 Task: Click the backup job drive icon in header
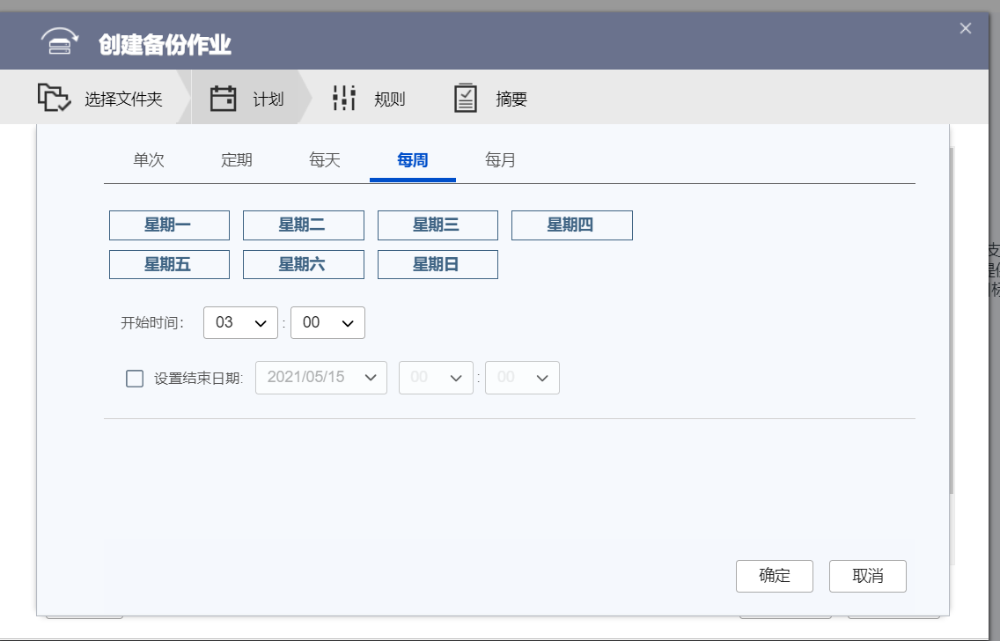click(x=60, y=42)
